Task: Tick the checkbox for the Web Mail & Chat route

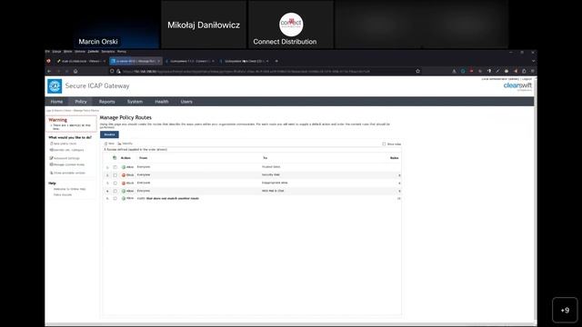Action: click(x=115, y=191)
